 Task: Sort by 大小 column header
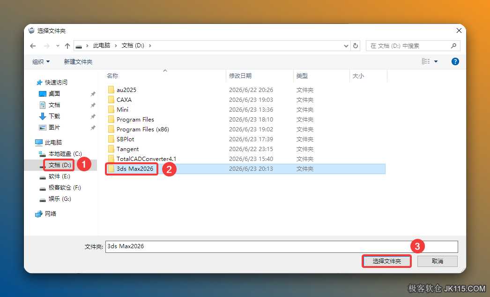[x=358, y=76]
